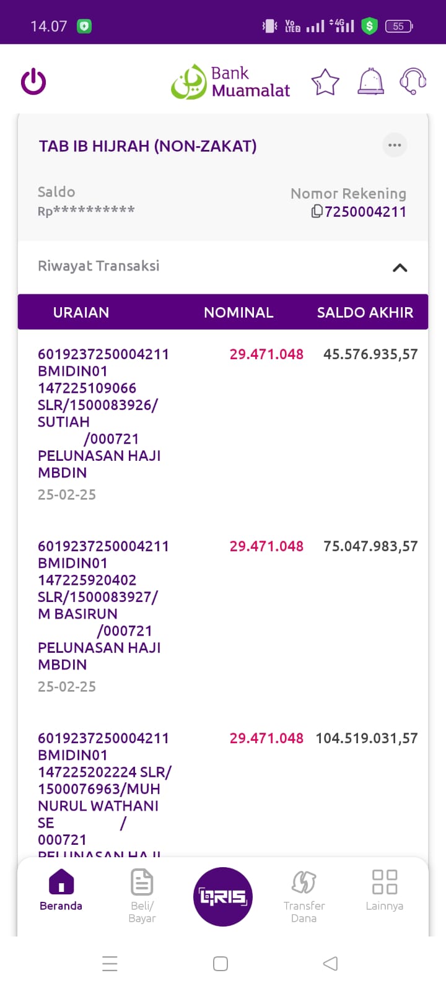Select M BASIRUN transaction entry

[x=103, y=613]
